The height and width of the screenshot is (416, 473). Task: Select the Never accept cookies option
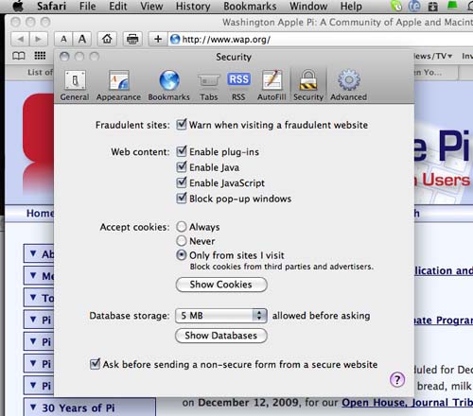182,241
